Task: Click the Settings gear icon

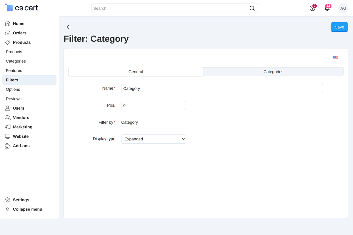Action: pos(8,200)
